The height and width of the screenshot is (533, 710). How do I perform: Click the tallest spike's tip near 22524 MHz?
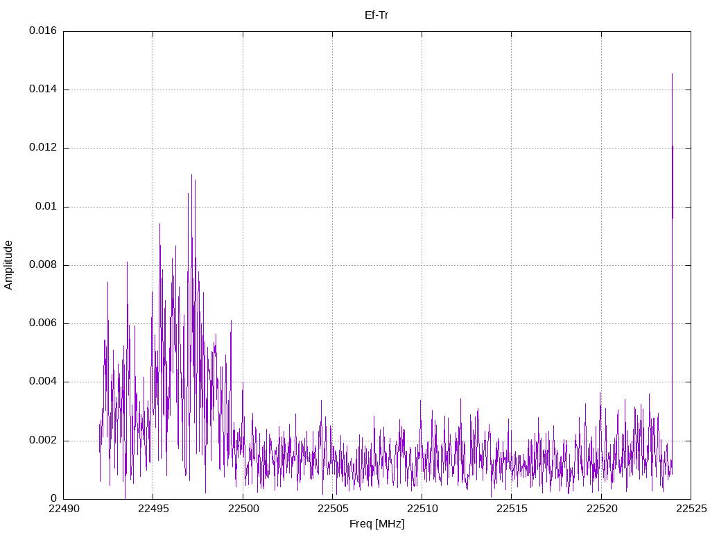pos(672,74)
